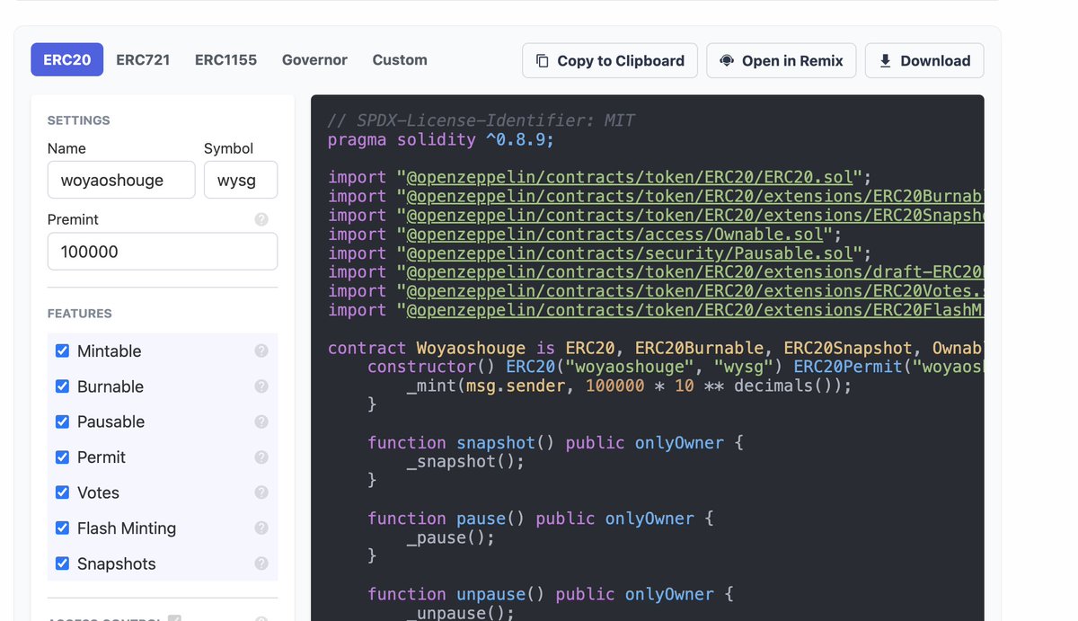1078x621 pixels.
Task: Open the Votes feature help icon
Action: pyautogui.click(x=261, y=492)
